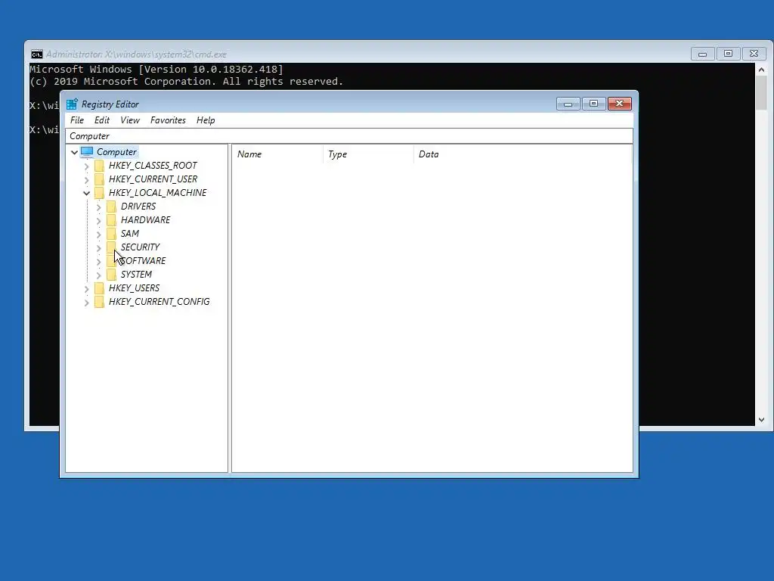The height and width of the screenshot is (581, 774).
Task: Open the Help menu in Registry Editor
Action: click(x=206, y=120)
